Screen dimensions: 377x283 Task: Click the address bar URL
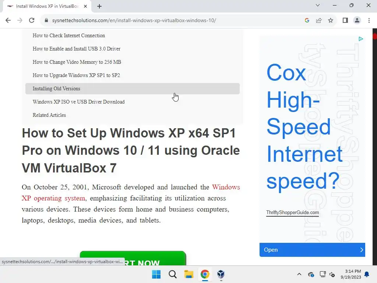(x=134, y=21)
